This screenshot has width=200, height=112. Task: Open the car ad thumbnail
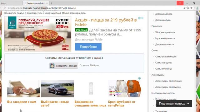tap(57, 88)
